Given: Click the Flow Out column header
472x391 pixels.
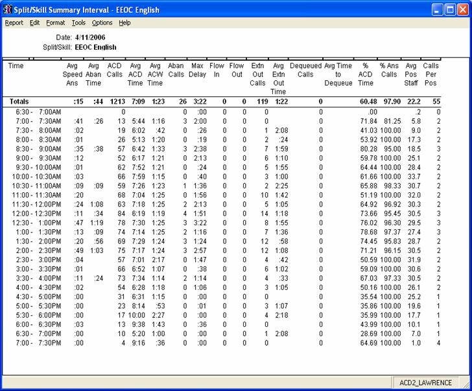Looking at the screenshot, I should (237, 70).
